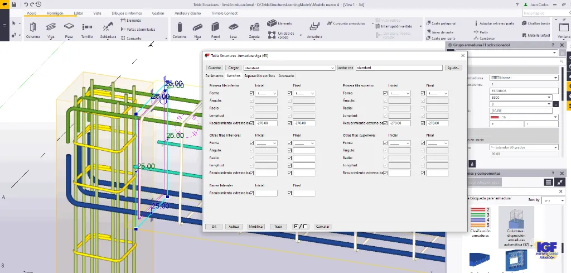
Task: Click the Save icon in title bar
Action: point(14,4)
